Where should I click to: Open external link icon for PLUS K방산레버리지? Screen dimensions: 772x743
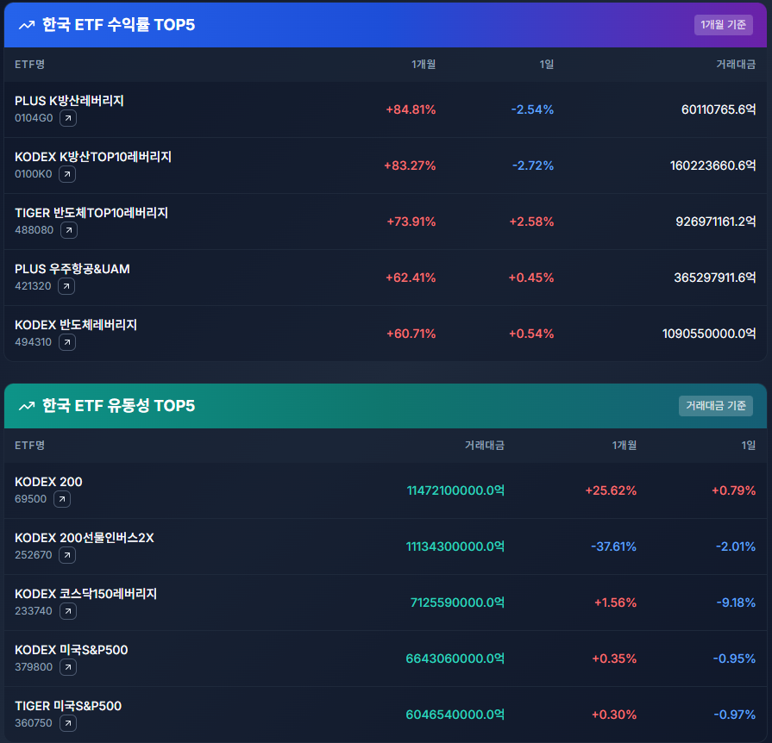[x=67, y=118]
